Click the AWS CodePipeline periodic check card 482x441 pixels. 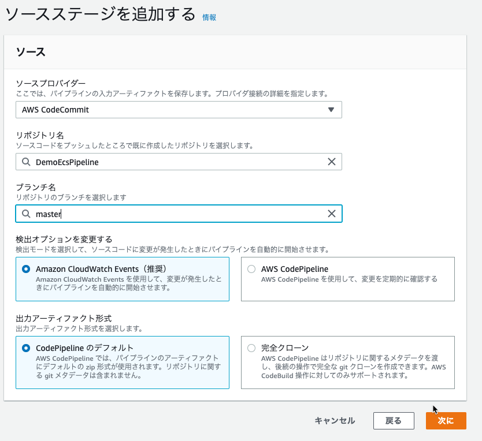(x=348, y=279)
